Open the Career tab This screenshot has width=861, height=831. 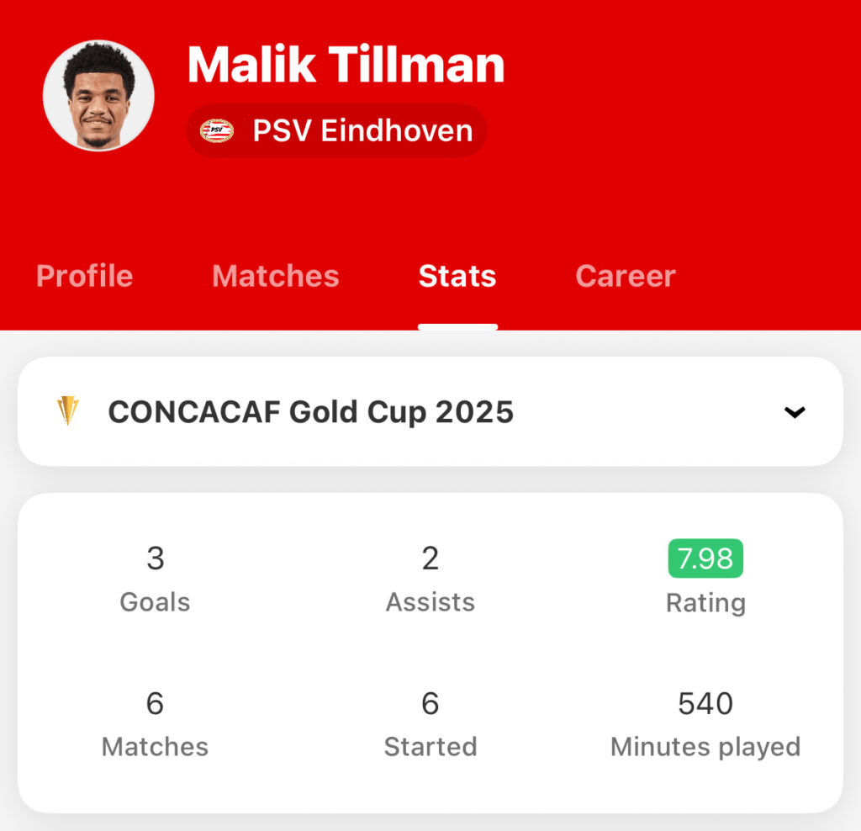[x=626, y=276]
